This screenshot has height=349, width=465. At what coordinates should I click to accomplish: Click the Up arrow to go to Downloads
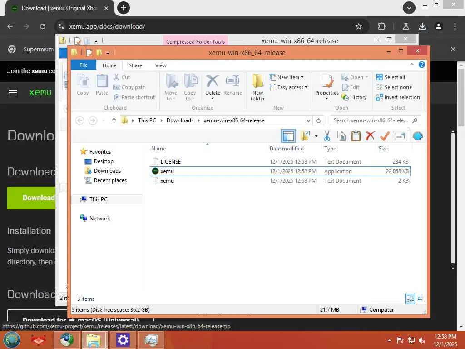coord(114,120)
